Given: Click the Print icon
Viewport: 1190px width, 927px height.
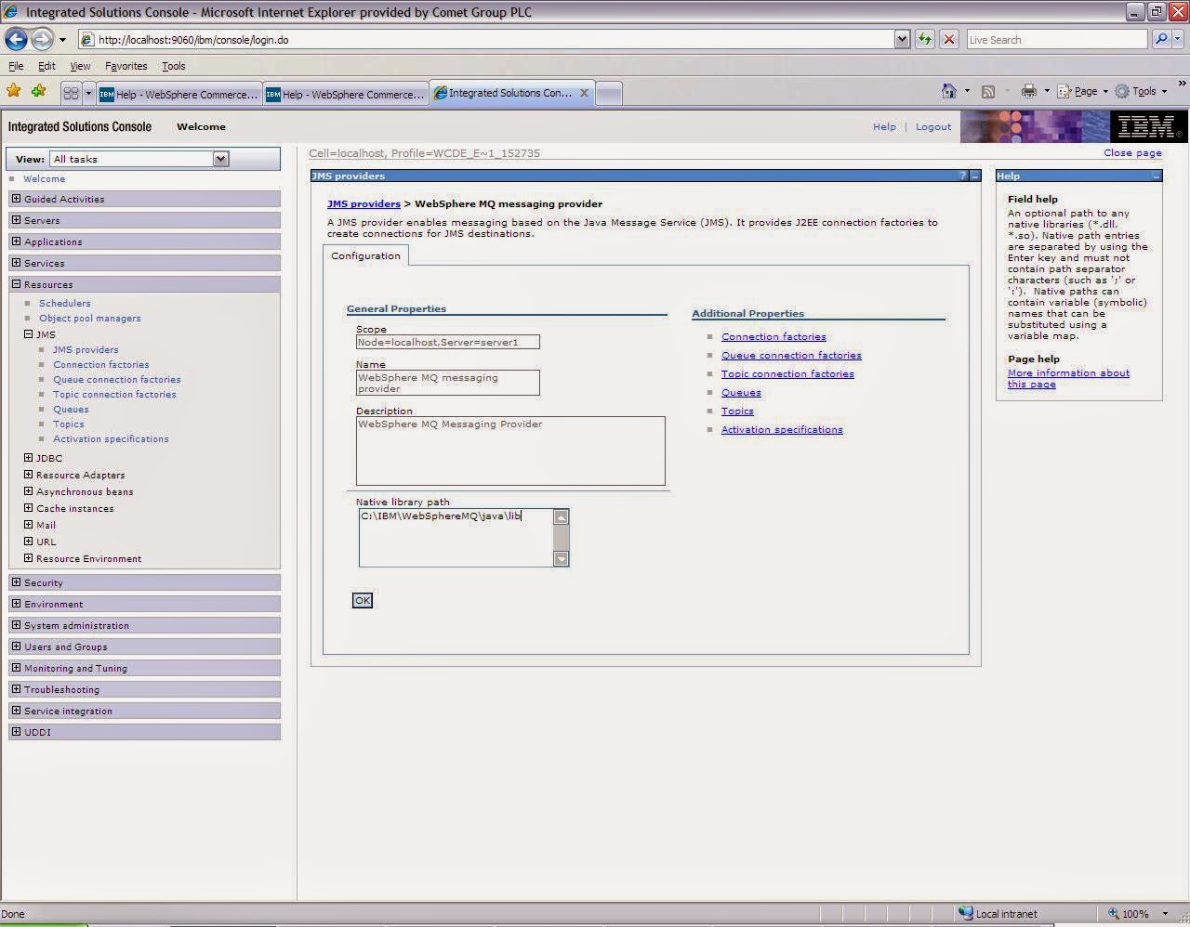Looking at the screenshot, I should pyautogui.click(x=1028, y=91).
